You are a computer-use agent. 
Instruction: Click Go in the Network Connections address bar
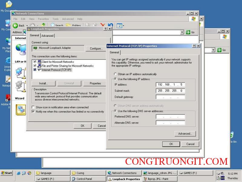190,32
